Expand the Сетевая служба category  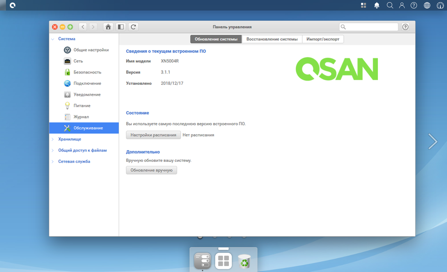53,161
